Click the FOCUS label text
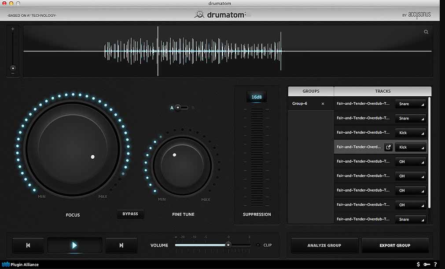 click(x=73, y=215)
